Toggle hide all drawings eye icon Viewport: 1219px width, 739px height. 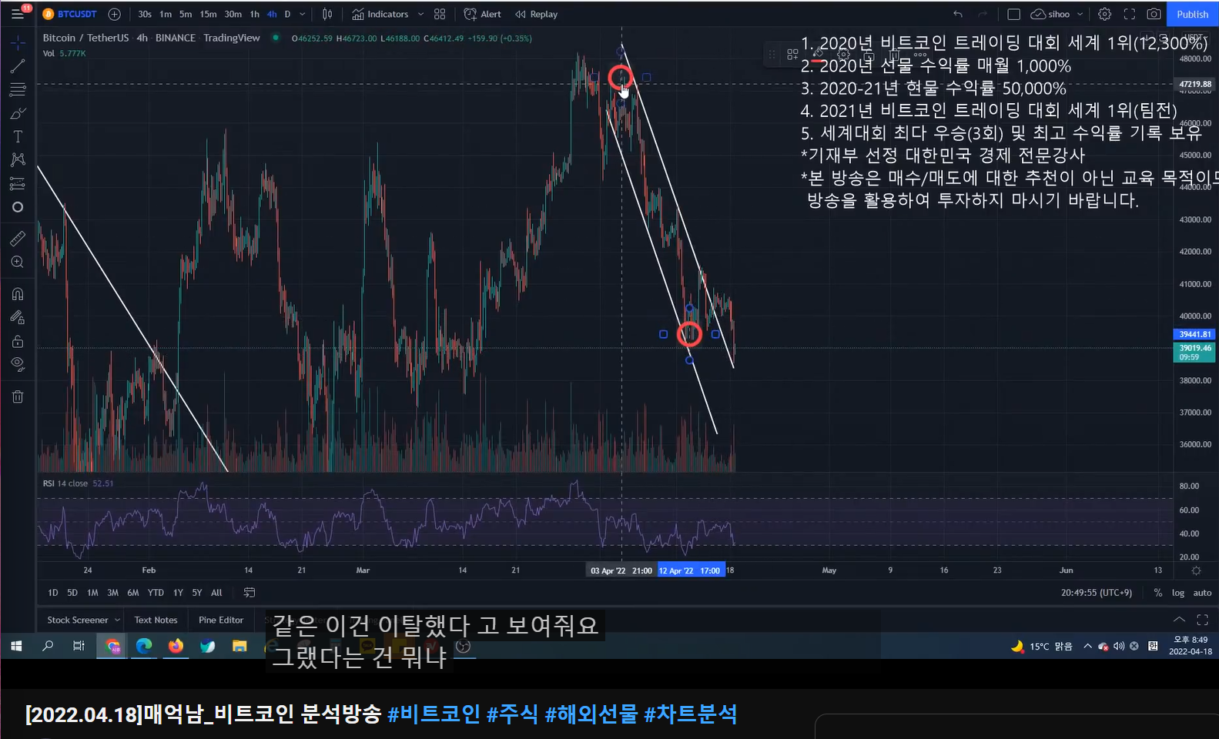coord(17,364)
